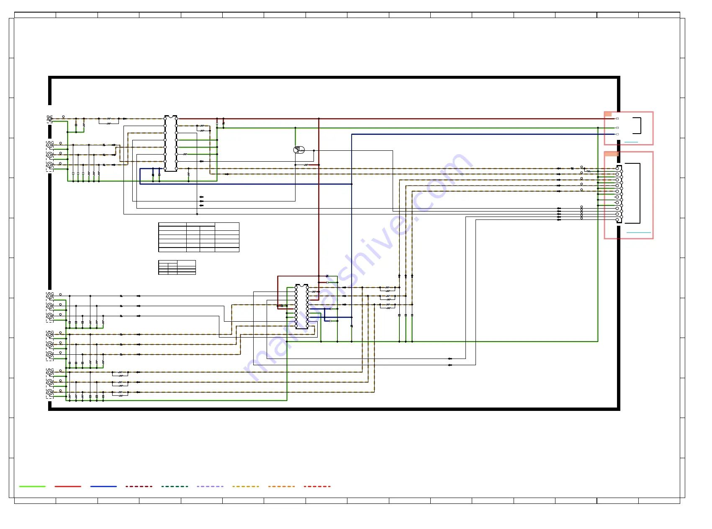712x529 pixels.
Task: Select the lower IC chip near the schematic center
Action: click(302, 307)
